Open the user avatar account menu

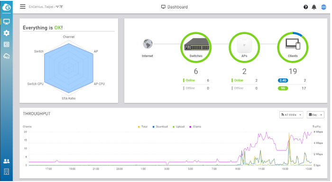(x=323, y=7)
